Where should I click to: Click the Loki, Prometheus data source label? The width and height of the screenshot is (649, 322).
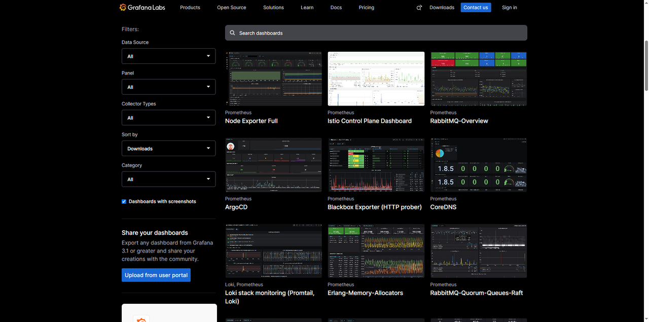(244, 285)
